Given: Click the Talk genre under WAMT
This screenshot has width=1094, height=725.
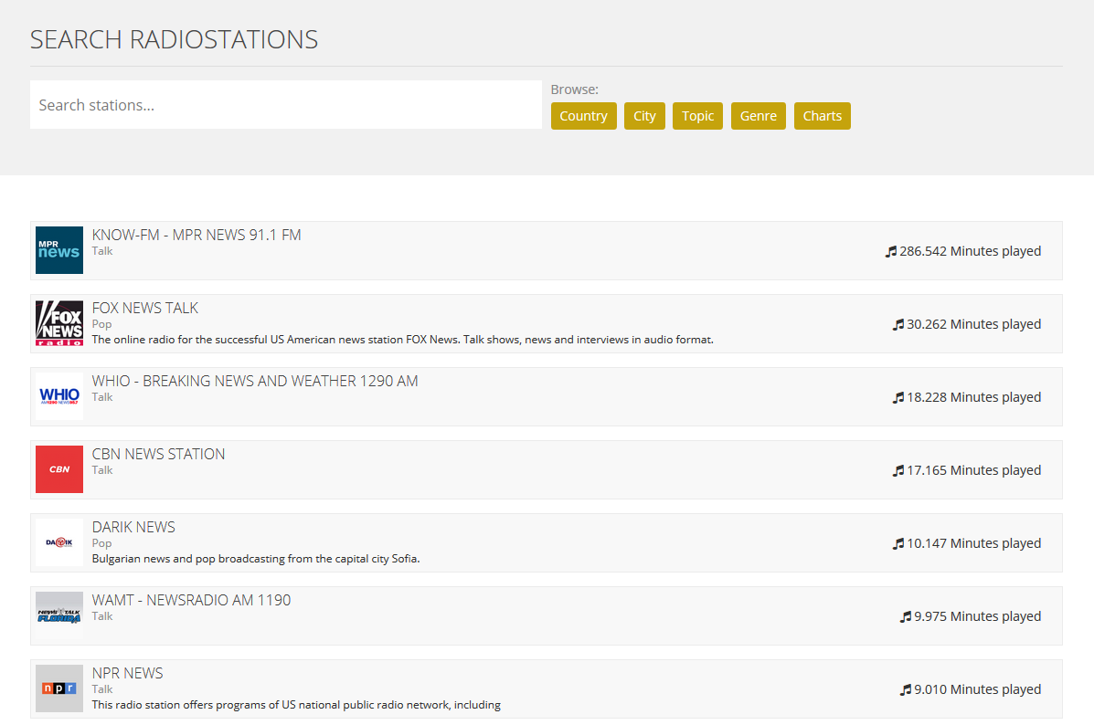Looking at the screenshot, I should [x=101, y=616].
